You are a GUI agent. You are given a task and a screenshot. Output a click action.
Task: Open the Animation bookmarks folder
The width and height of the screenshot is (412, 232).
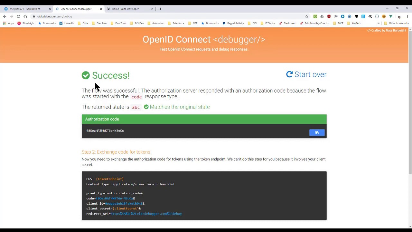click(155, 23)
